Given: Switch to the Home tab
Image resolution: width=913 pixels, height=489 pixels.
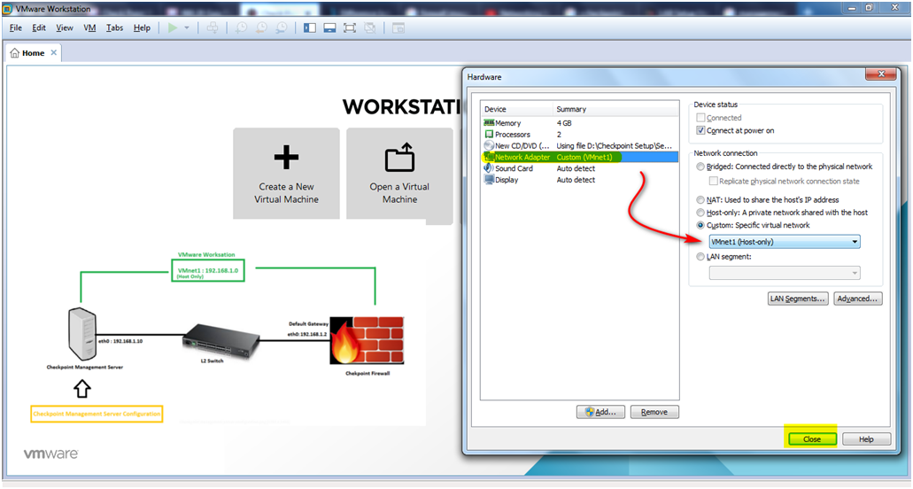Looking at the screenshot, I should tap(33, 53).
